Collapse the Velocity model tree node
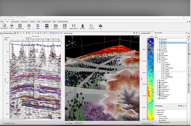The width and height of the screenshot is (191, 126). click(156, 95)
